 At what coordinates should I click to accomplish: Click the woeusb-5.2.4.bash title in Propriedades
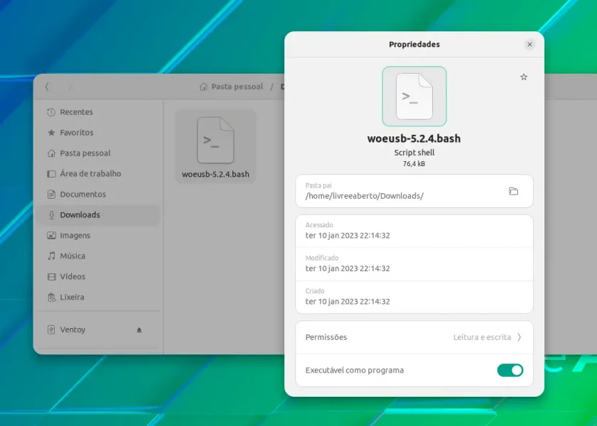pyautogui.click(x=414, y=138)
